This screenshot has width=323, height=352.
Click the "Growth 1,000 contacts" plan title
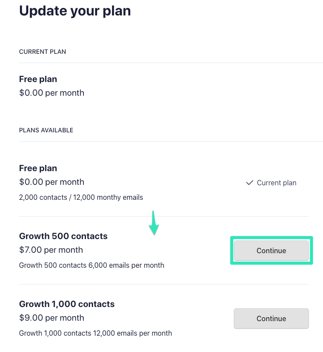[x=67, y=304]
